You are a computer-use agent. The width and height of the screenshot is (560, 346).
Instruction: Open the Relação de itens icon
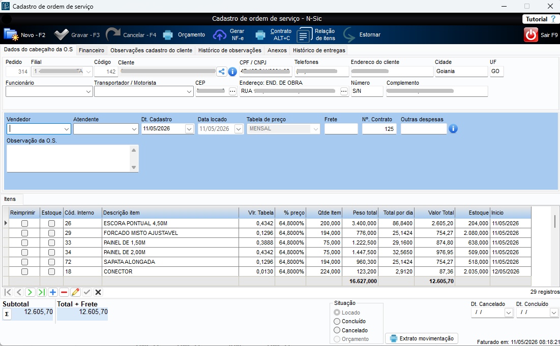click(304, 35)
